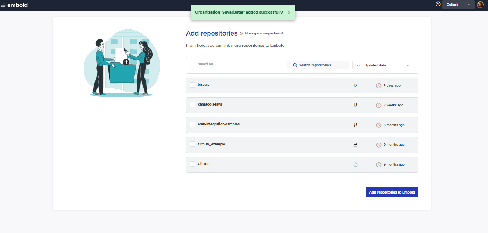488x233 pixels.
Task: Check the GitHub repository checkbox
Action: coord(193,164)
